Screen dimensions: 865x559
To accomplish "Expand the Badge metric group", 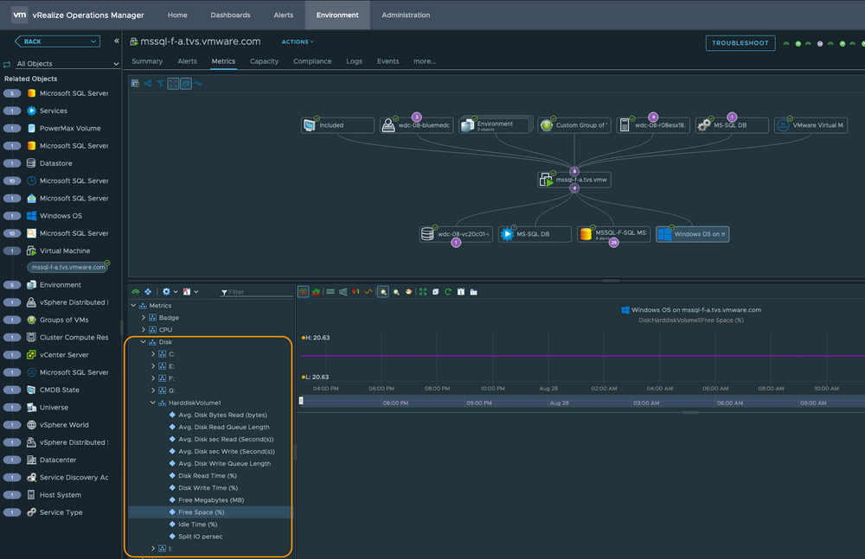I will pos(144,318).
